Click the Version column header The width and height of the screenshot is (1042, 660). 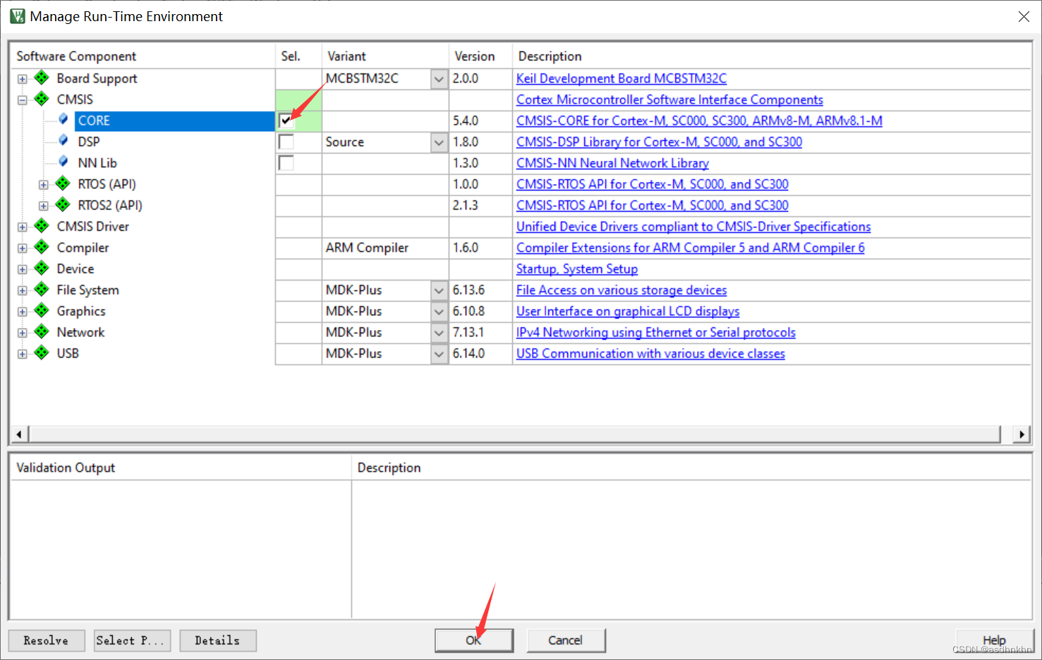point(480,56)
